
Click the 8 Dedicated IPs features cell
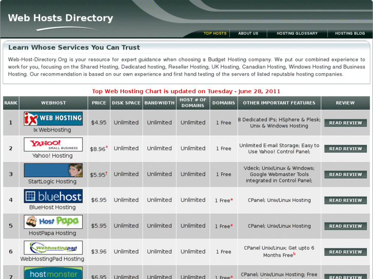[279, 123]
